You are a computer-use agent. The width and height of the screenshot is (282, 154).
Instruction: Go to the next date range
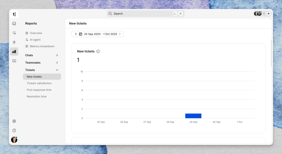click(x=120, y=34)
